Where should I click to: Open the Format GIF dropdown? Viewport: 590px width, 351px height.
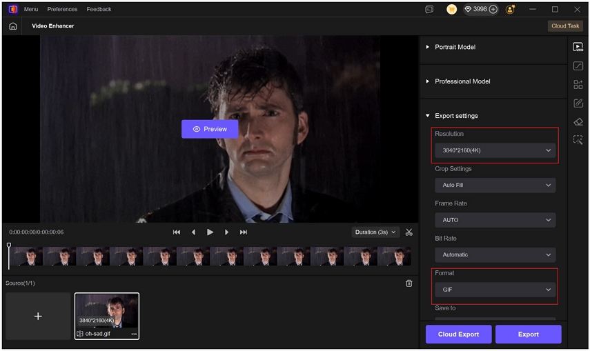495,290
